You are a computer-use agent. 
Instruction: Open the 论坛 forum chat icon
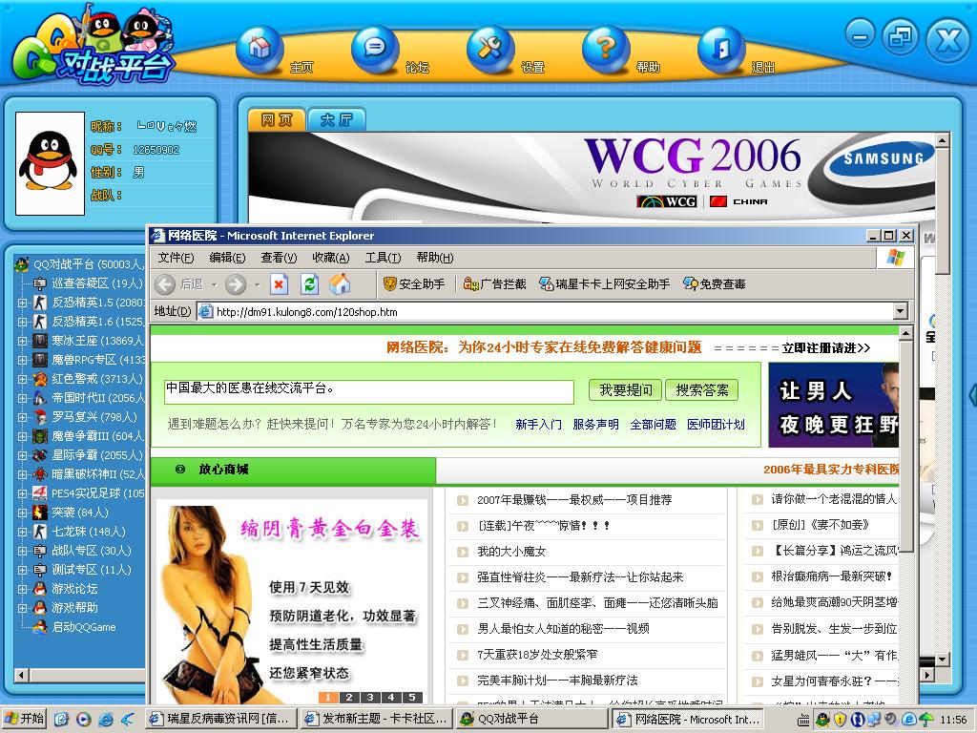(374, 49)
